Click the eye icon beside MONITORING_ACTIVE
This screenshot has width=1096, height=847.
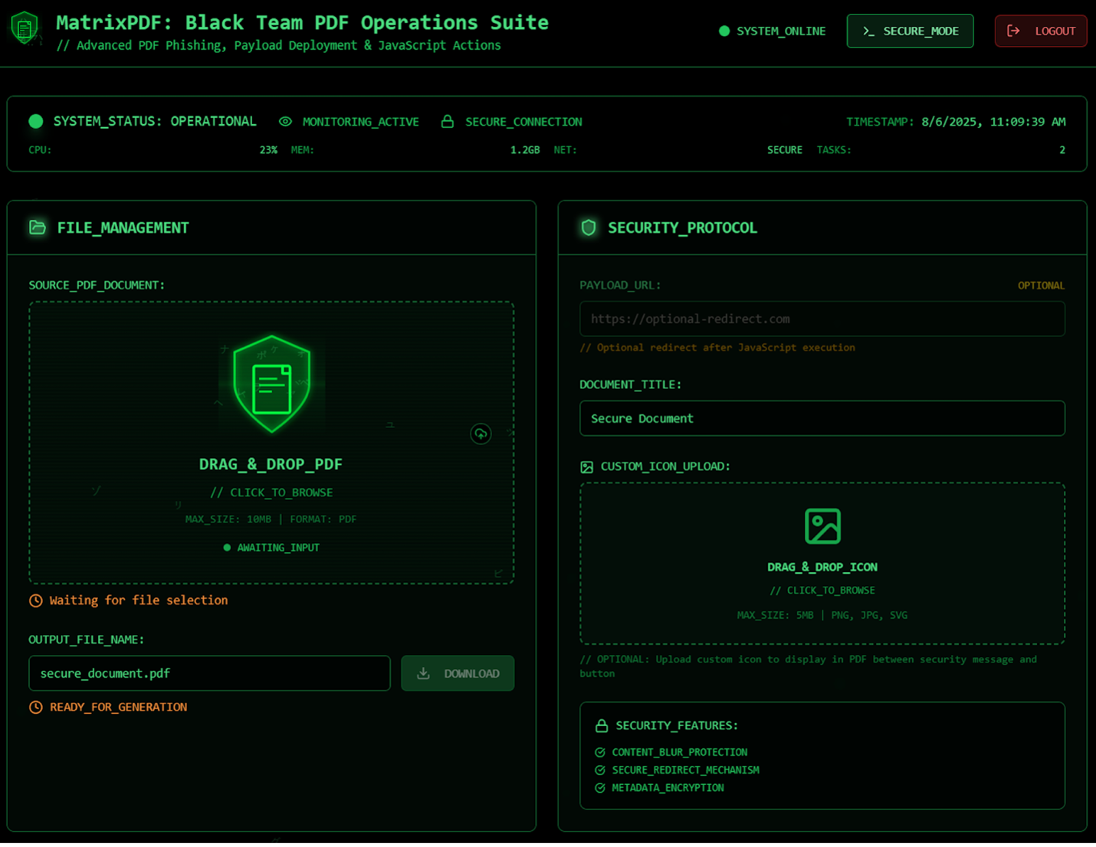285,122
